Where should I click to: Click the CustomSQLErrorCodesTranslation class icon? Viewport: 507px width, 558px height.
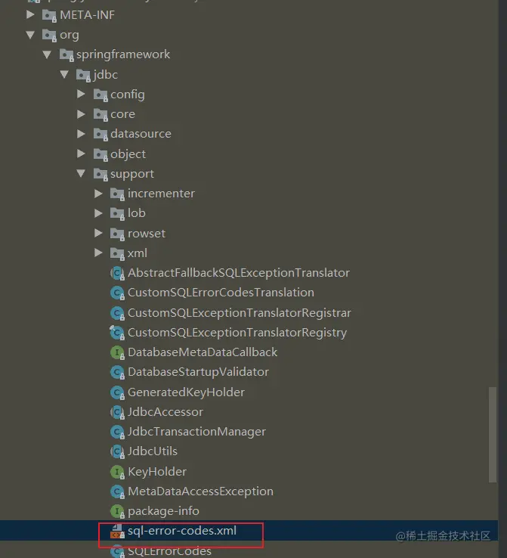117,293
